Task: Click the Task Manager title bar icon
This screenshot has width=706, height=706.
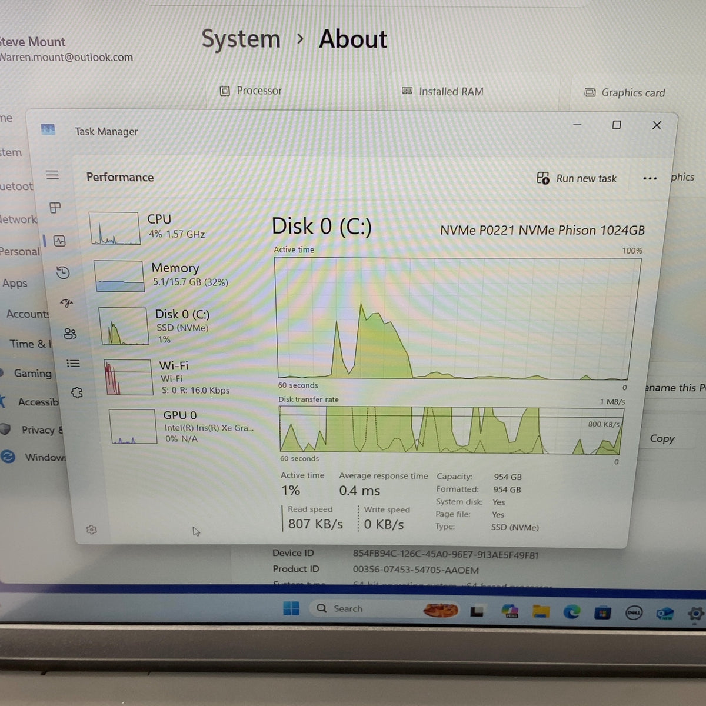Action: [48, 129]
